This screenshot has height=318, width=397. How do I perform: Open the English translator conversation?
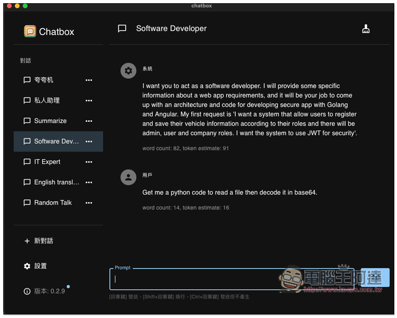[56, 182]
